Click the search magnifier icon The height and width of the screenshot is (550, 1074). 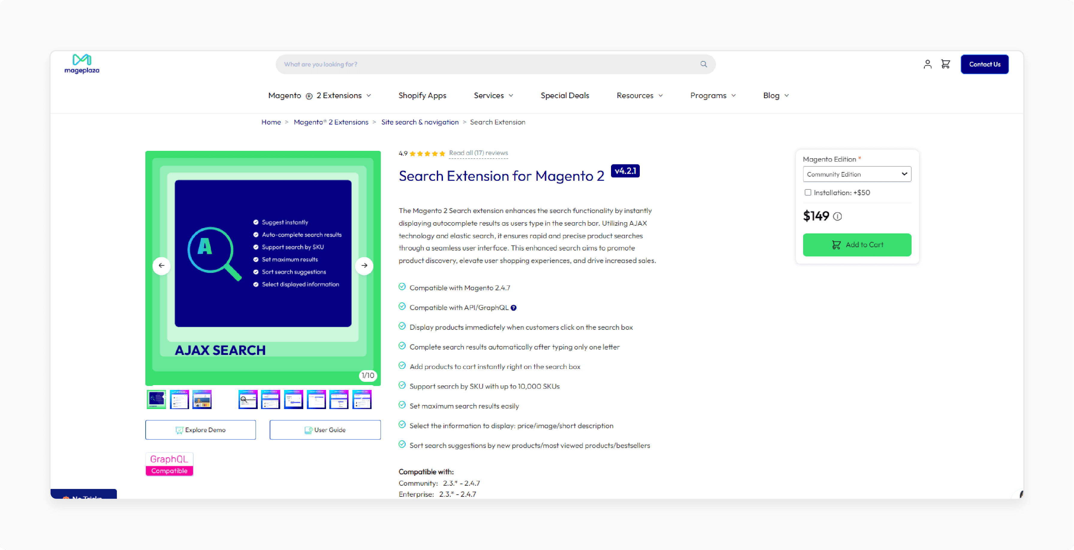(x=703, y=64)
